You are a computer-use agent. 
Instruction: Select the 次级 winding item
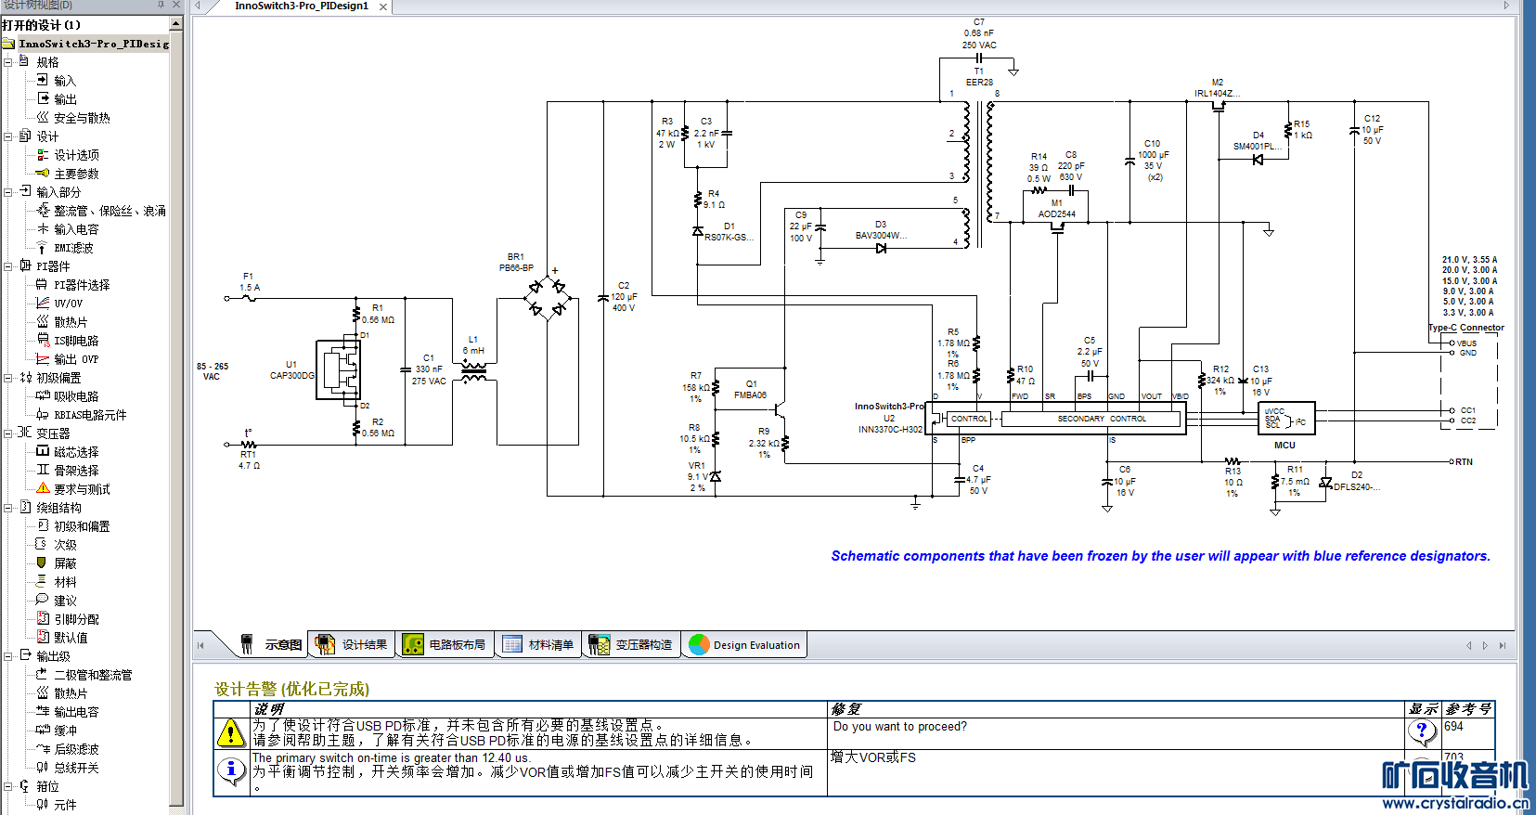point(65,545)
